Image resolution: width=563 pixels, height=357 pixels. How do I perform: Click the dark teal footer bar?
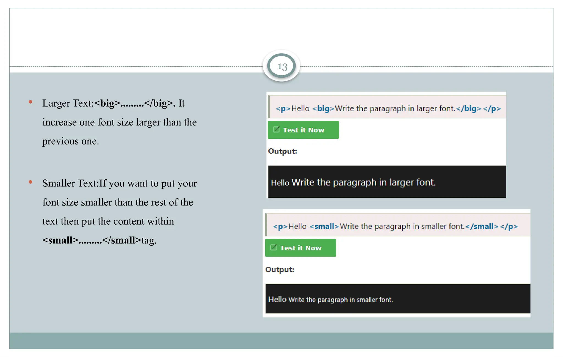click(x=281, y=341)
